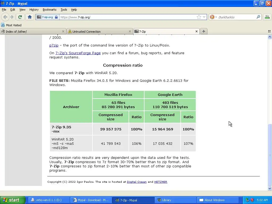Close the 7-Zip tab
Screen dimensions: 272x204
[197, 31]
